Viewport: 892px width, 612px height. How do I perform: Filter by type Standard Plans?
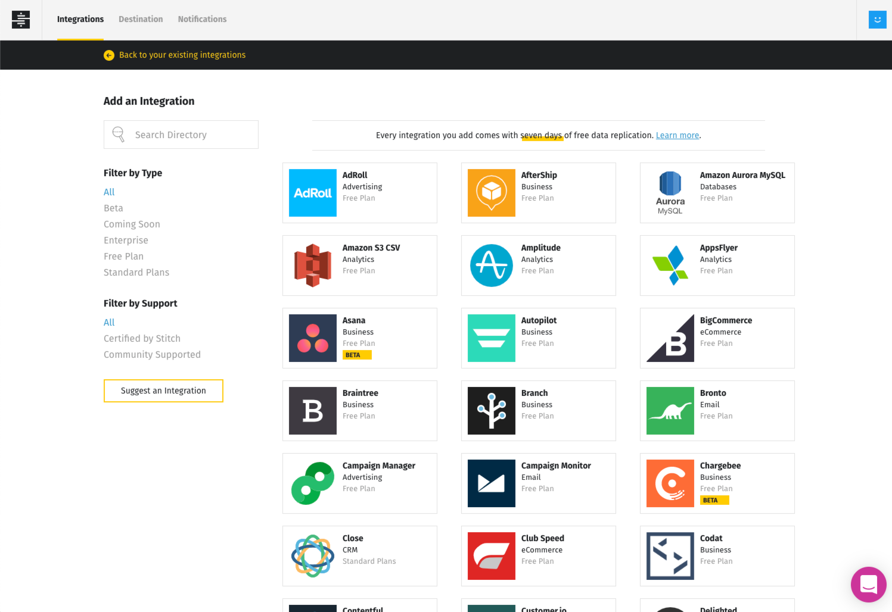[x=136, y=272]
